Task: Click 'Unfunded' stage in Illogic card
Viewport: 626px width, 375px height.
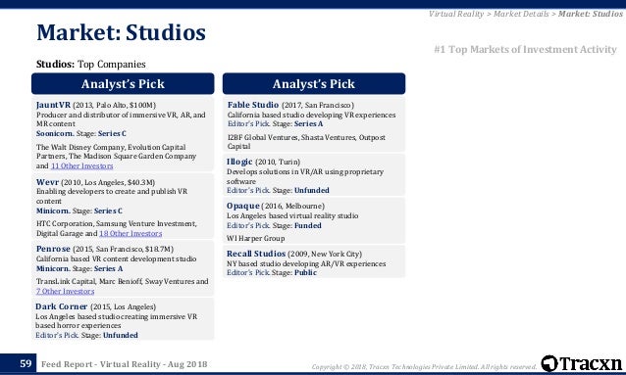Action: pyautogui.click(x=312, y=191)
